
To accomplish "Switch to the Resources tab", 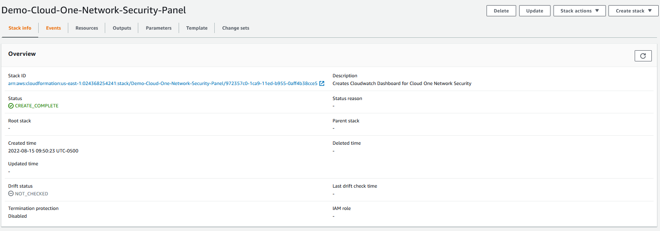I will click(x=87, y=28).
